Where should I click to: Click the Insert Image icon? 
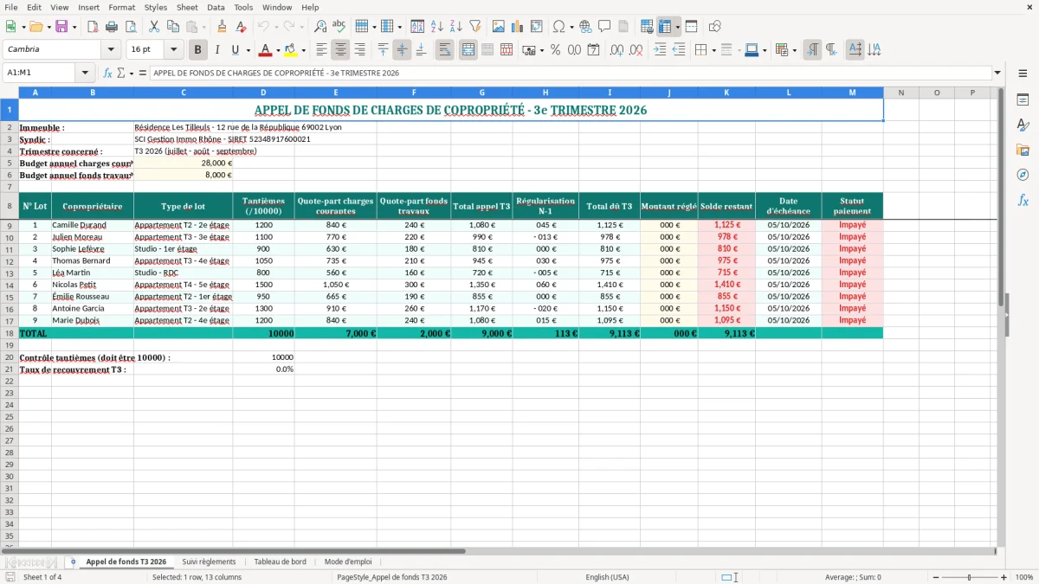[x=499, y=27]
